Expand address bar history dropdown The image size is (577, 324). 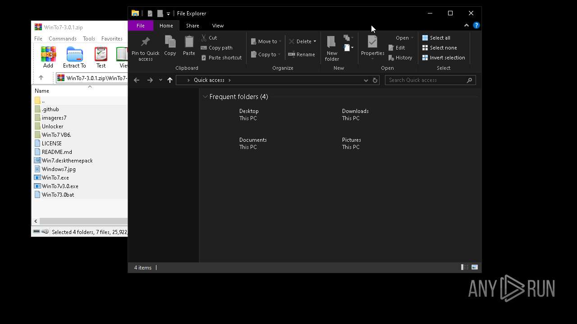pyautogui.click(x=366, y=80)
